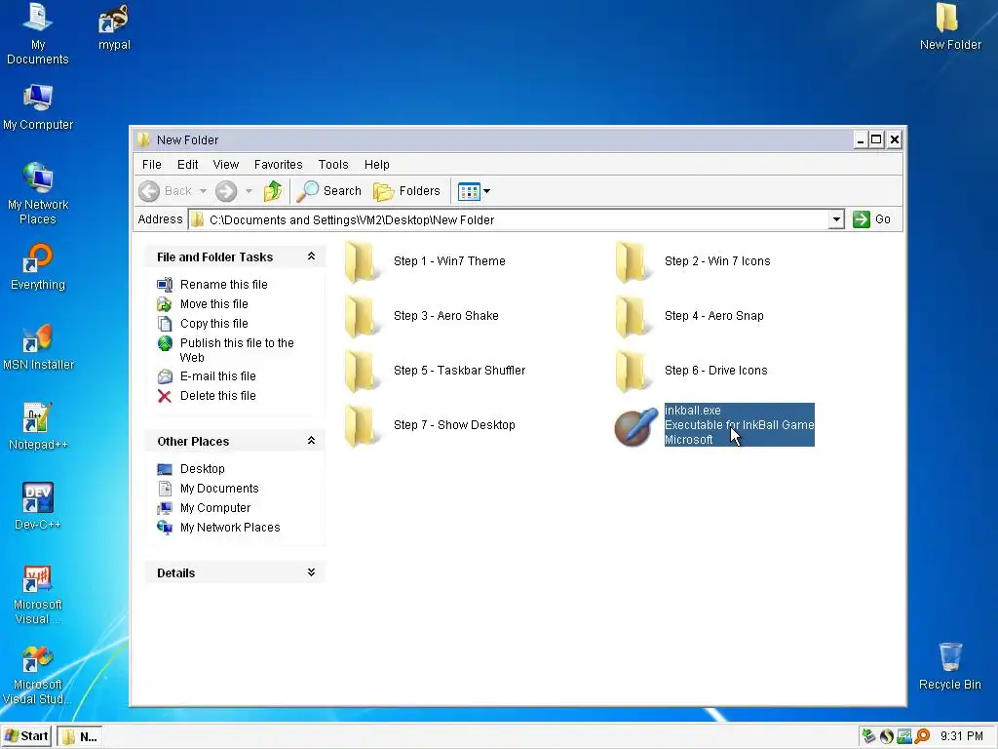Open the Step 2 - Win 7 Icons folder
This screenshot has width=998, height=749.
pyautogui.click(x=693, y=261)
